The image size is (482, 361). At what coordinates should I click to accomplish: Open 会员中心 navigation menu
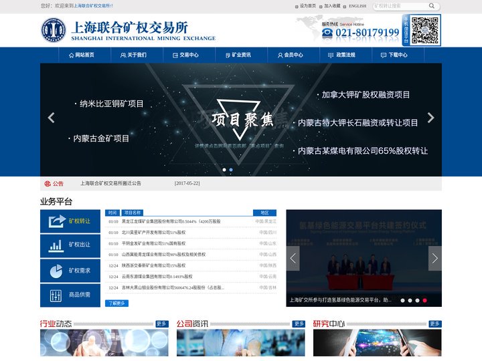(x=294, y=55)
